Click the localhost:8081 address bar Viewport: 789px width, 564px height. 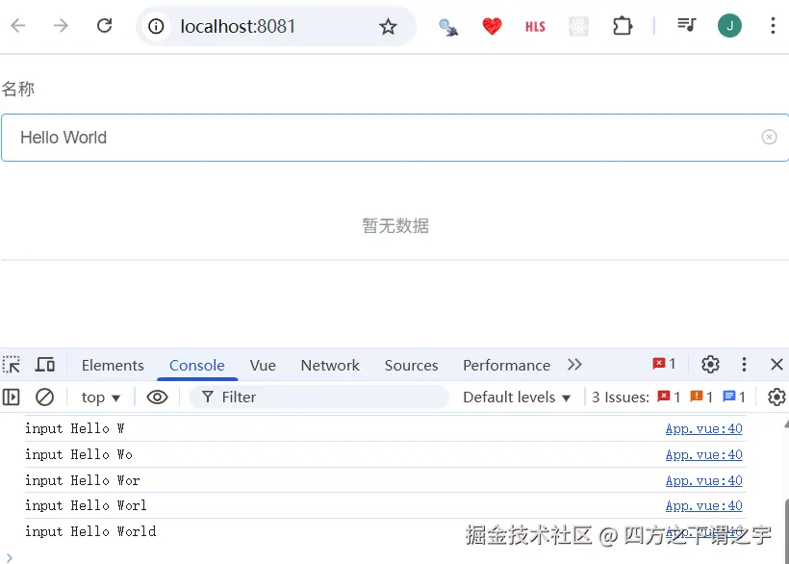point(276,26)
